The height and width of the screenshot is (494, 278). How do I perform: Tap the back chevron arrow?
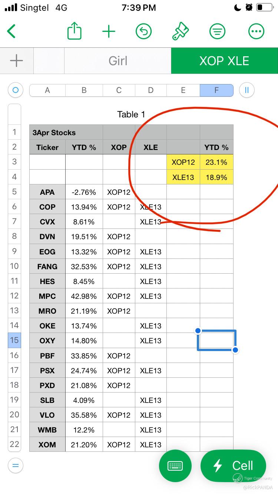click(x=12, y=31)
